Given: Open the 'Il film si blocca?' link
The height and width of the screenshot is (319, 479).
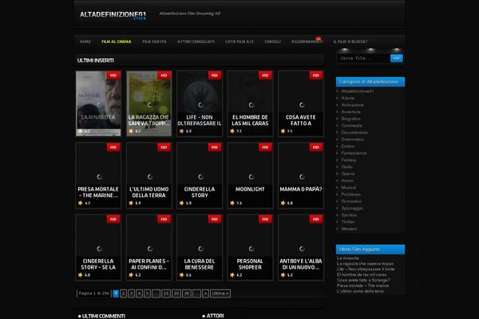Looking at the screenshot, I should [350, 41].
